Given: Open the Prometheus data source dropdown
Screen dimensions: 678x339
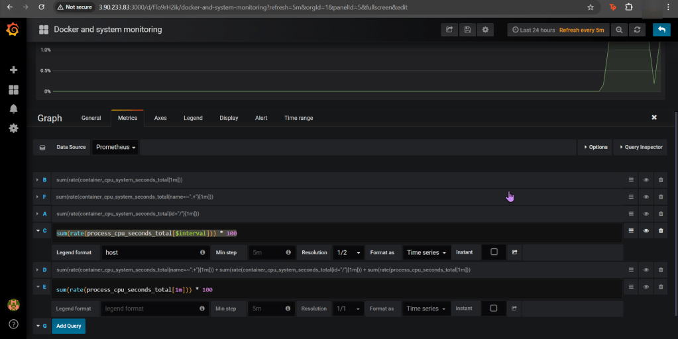Looking at the screenshot, I should [115, 147].
